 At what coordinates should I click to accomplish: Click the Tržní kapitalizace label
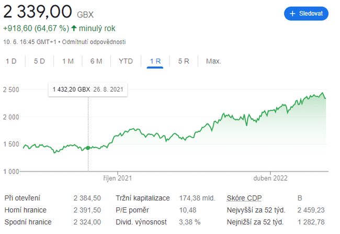coord(143,198)
